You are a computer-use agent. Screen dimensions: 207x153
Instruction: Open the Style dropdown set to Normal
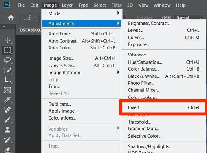coord(188,18)
